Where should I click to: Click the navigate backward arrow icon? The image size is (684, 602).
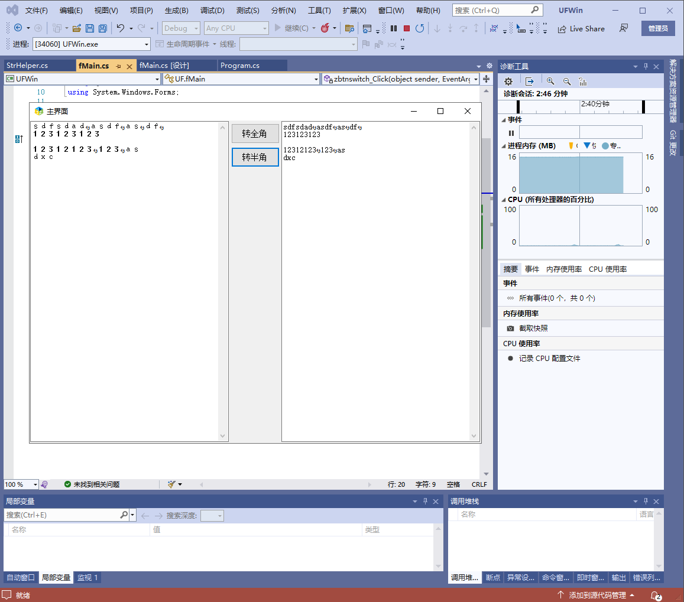tap(18, 28)
